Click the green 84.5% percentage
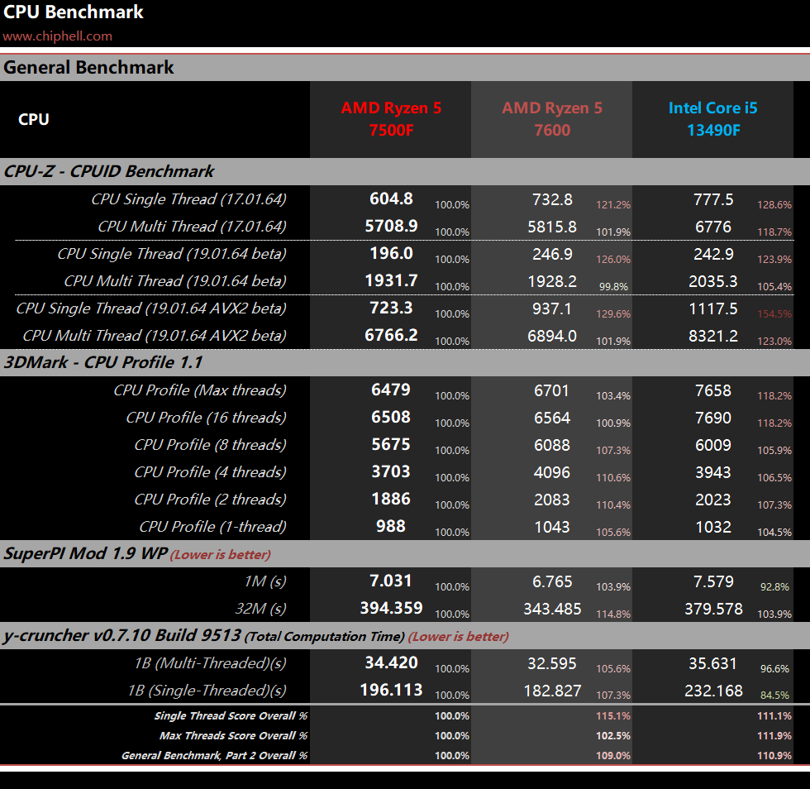 [x=774, y=696]
